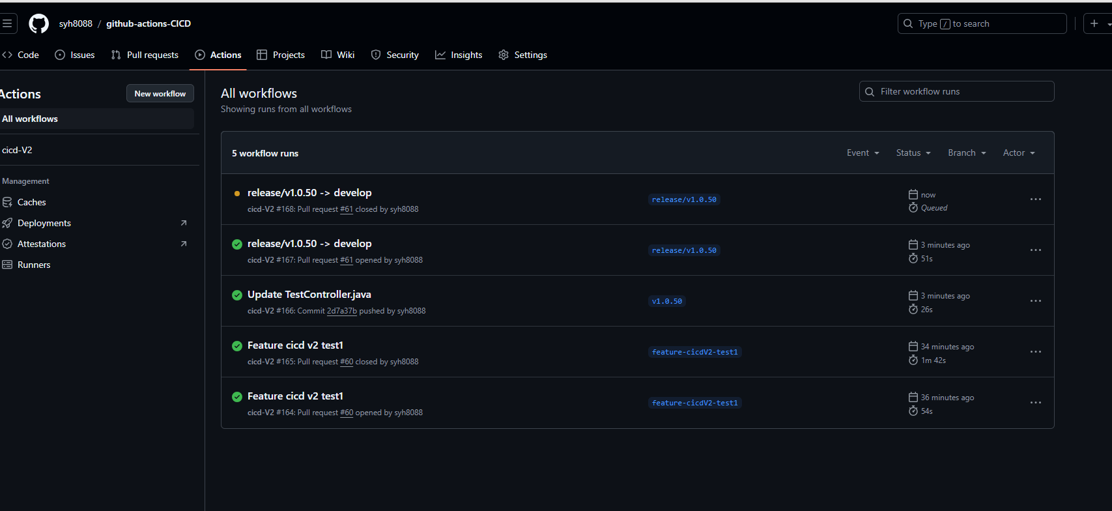1112x511 pixels.
Task: Click release/v1.0.50 branch label on run #168
Action: [684, 199]
